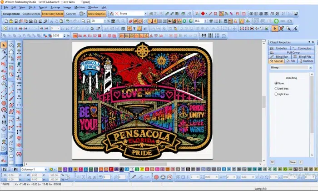Select the ellipse shape tool in left toolbox
The image size is (318, 191).
11,156
